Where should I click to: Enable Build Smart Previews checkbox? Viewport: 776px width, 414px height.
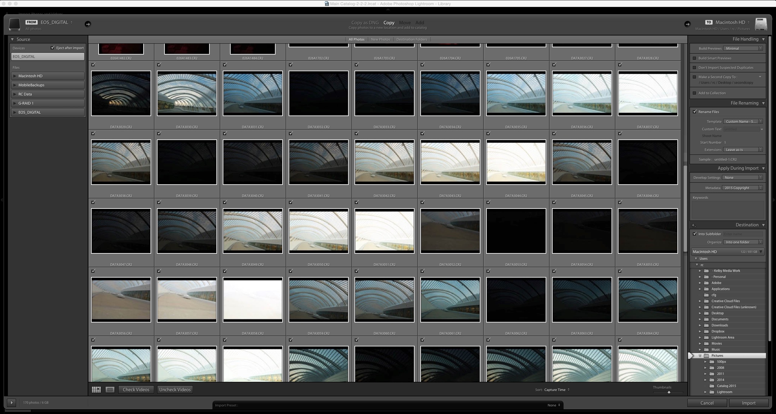694,58
